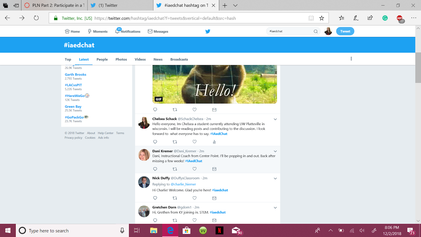Open Direct Messages via envelope icon
The width and height of the screenshot is (421, 237).
pyautogui.click(x=158, y=31)
